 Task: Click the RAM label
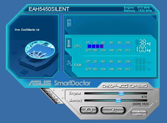click(x=78, y=65)
